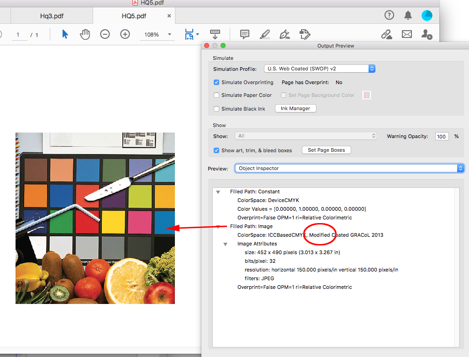The height and width of the screenshot is (357, 469).
Task: Click the email share icon
Action: [406, 34]
